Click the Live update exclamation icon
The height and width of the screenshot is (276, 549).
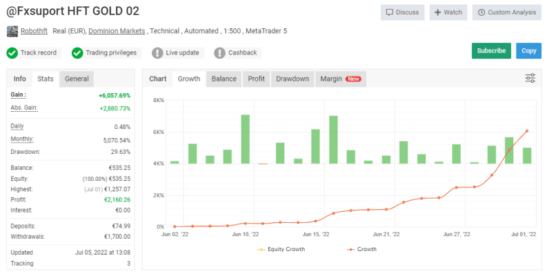(x=157, y=53)
